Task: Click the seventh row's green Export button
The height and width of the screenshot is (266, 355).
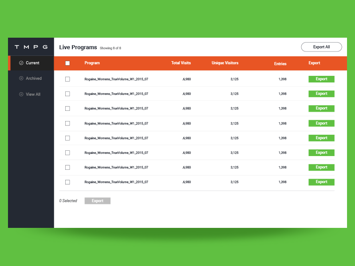Action: click(x=321, y=167)
